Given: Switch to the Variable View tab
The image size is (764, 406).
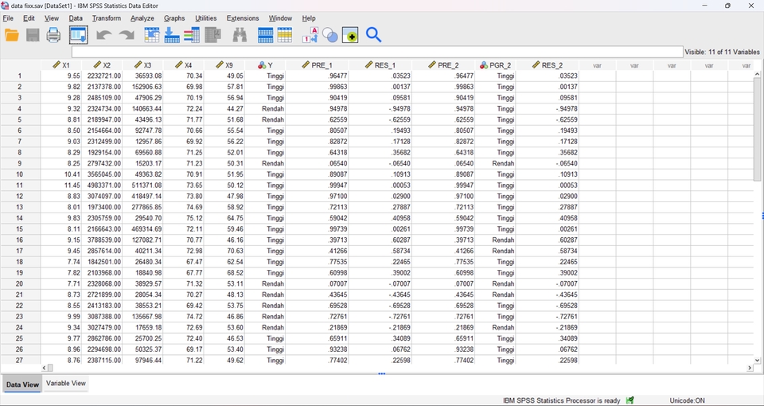Looking at the screenshot, I should tap(66, 383).
